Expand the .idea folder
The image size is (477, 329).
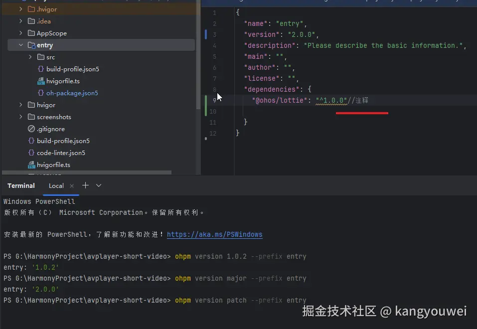[x=21, y=21]
